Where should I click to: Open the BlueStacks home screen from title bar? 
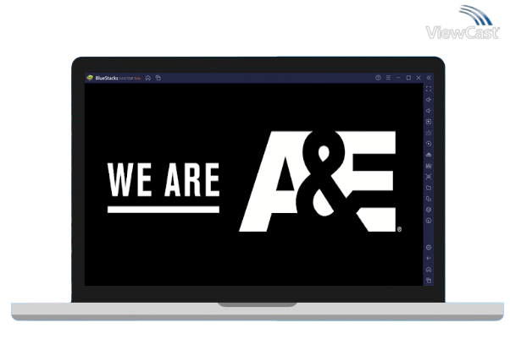(148, 78)
